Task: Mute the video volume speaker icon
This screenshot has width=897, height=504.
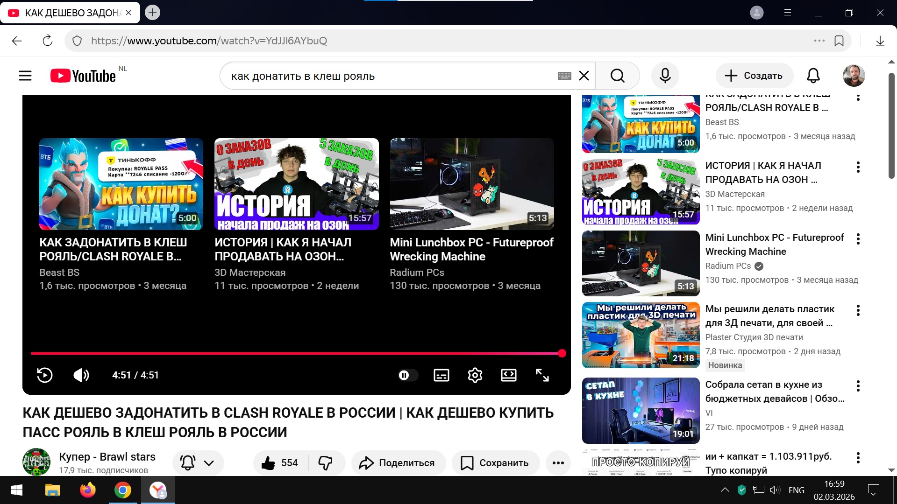Action: [x=81, y=375]
